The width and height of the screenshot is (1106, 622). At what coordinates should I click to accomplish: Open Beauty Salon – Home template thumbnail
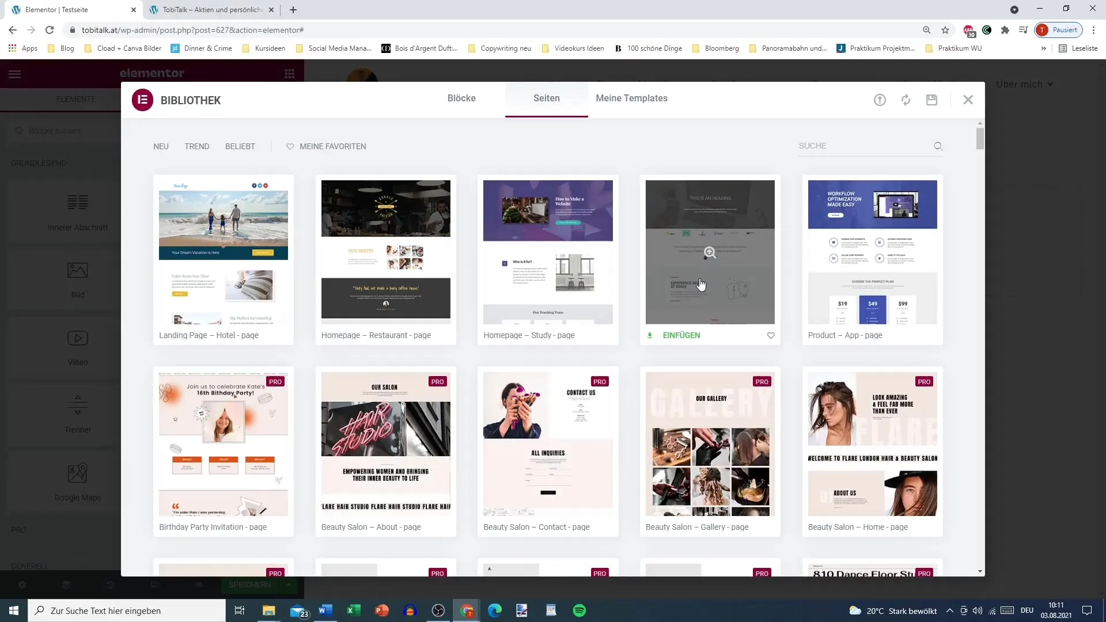click(x=872, y=444)
